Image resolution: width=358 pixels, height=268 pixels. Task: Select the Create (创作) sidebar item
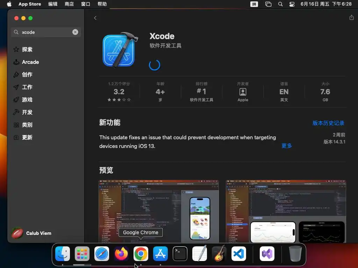(x=27, y=75)
